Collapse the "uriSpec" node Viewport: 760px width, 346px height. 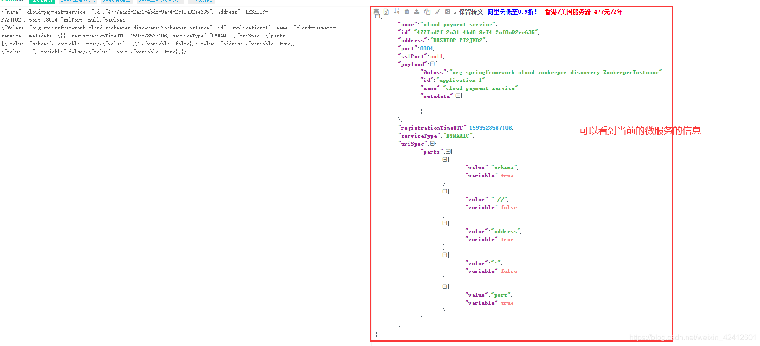coord(432,144)
